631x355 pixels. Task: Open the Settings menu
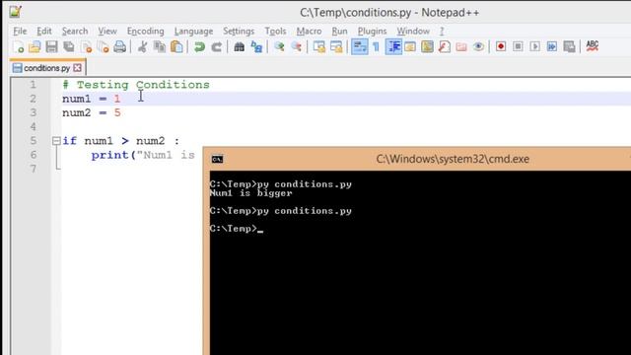click(239, 31)
